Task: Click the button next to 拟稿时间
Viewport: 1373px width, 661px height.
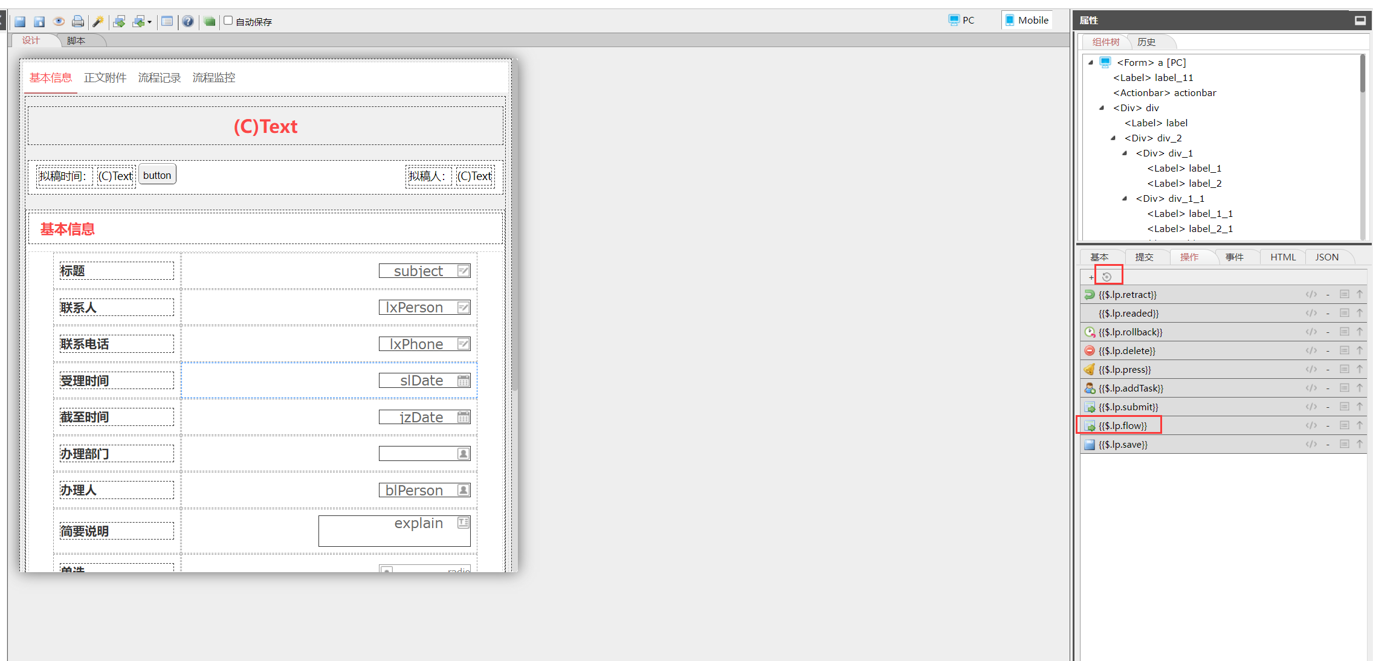Action: [x=157, y=175]
